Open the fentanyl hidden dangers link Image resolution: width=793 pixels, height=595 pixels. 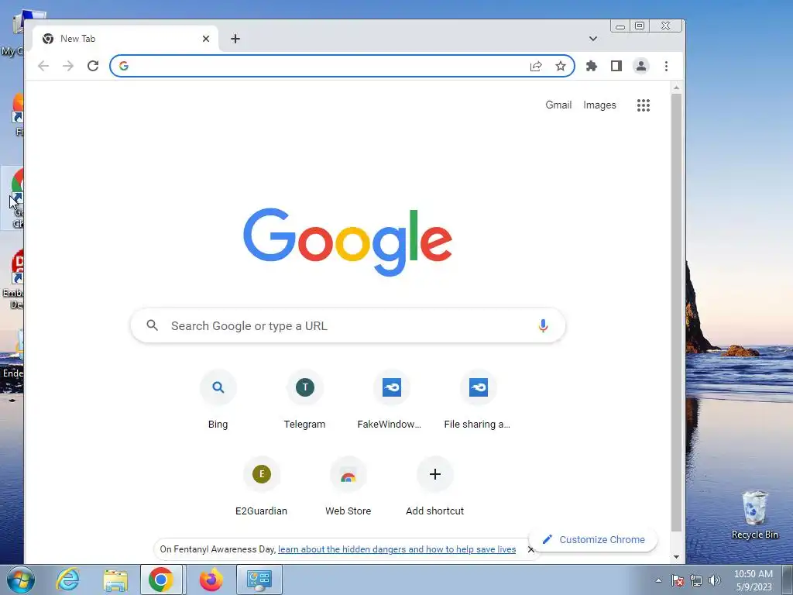(397, 549)
